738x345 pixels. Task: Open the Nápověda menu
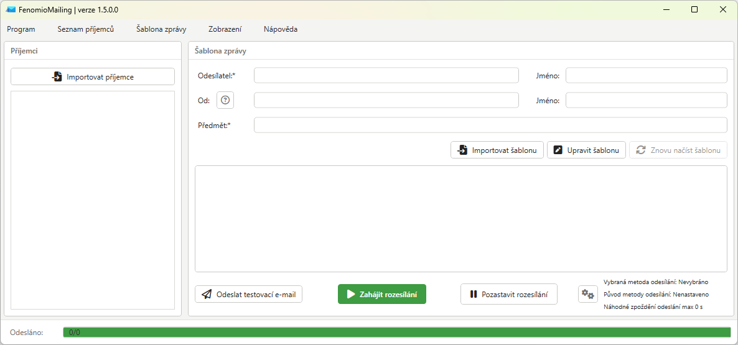click(x=281, y=29)
